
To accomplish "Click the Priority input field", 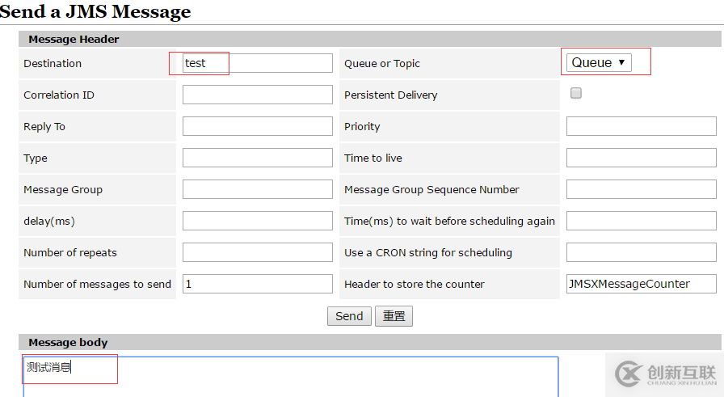I will tap(641, 126).
